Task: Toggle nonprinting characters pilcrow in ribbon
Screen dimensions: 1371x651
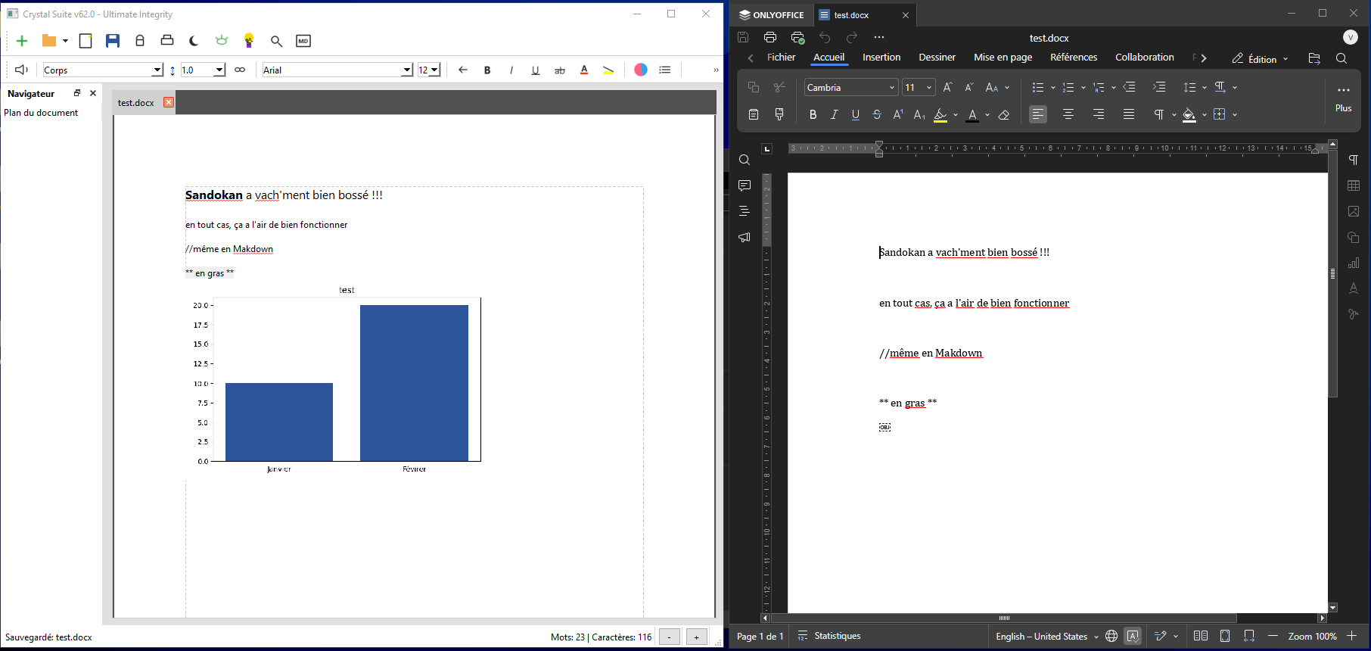Action: click(1158, 115)
